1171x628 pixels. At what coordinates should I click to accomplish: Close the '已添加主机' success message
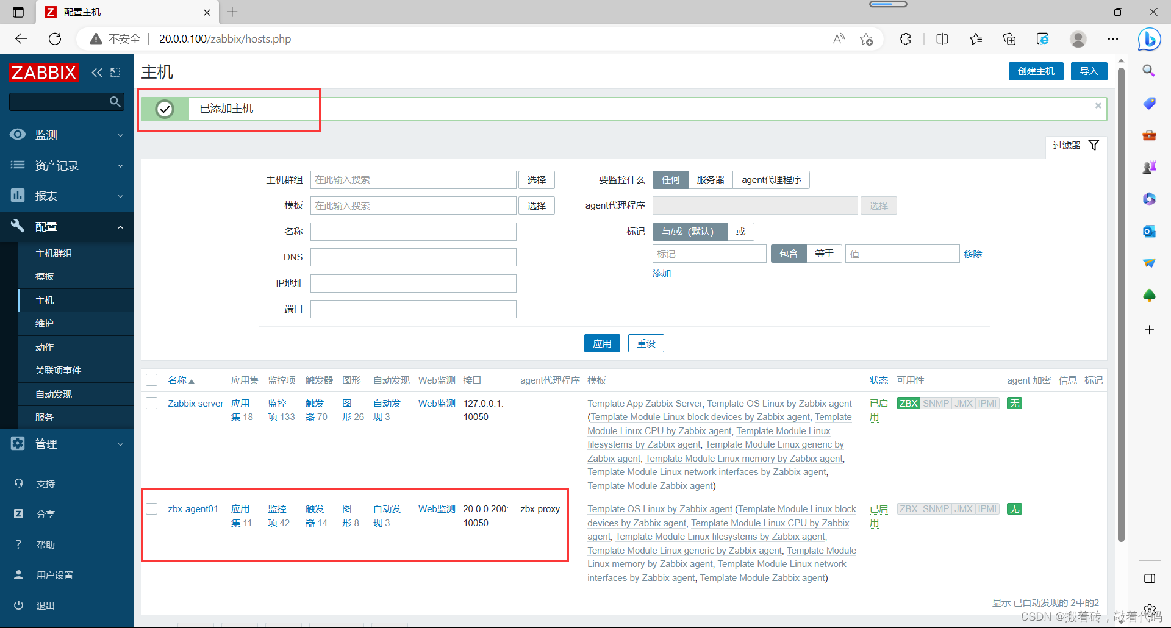(x=1098, y=105)
